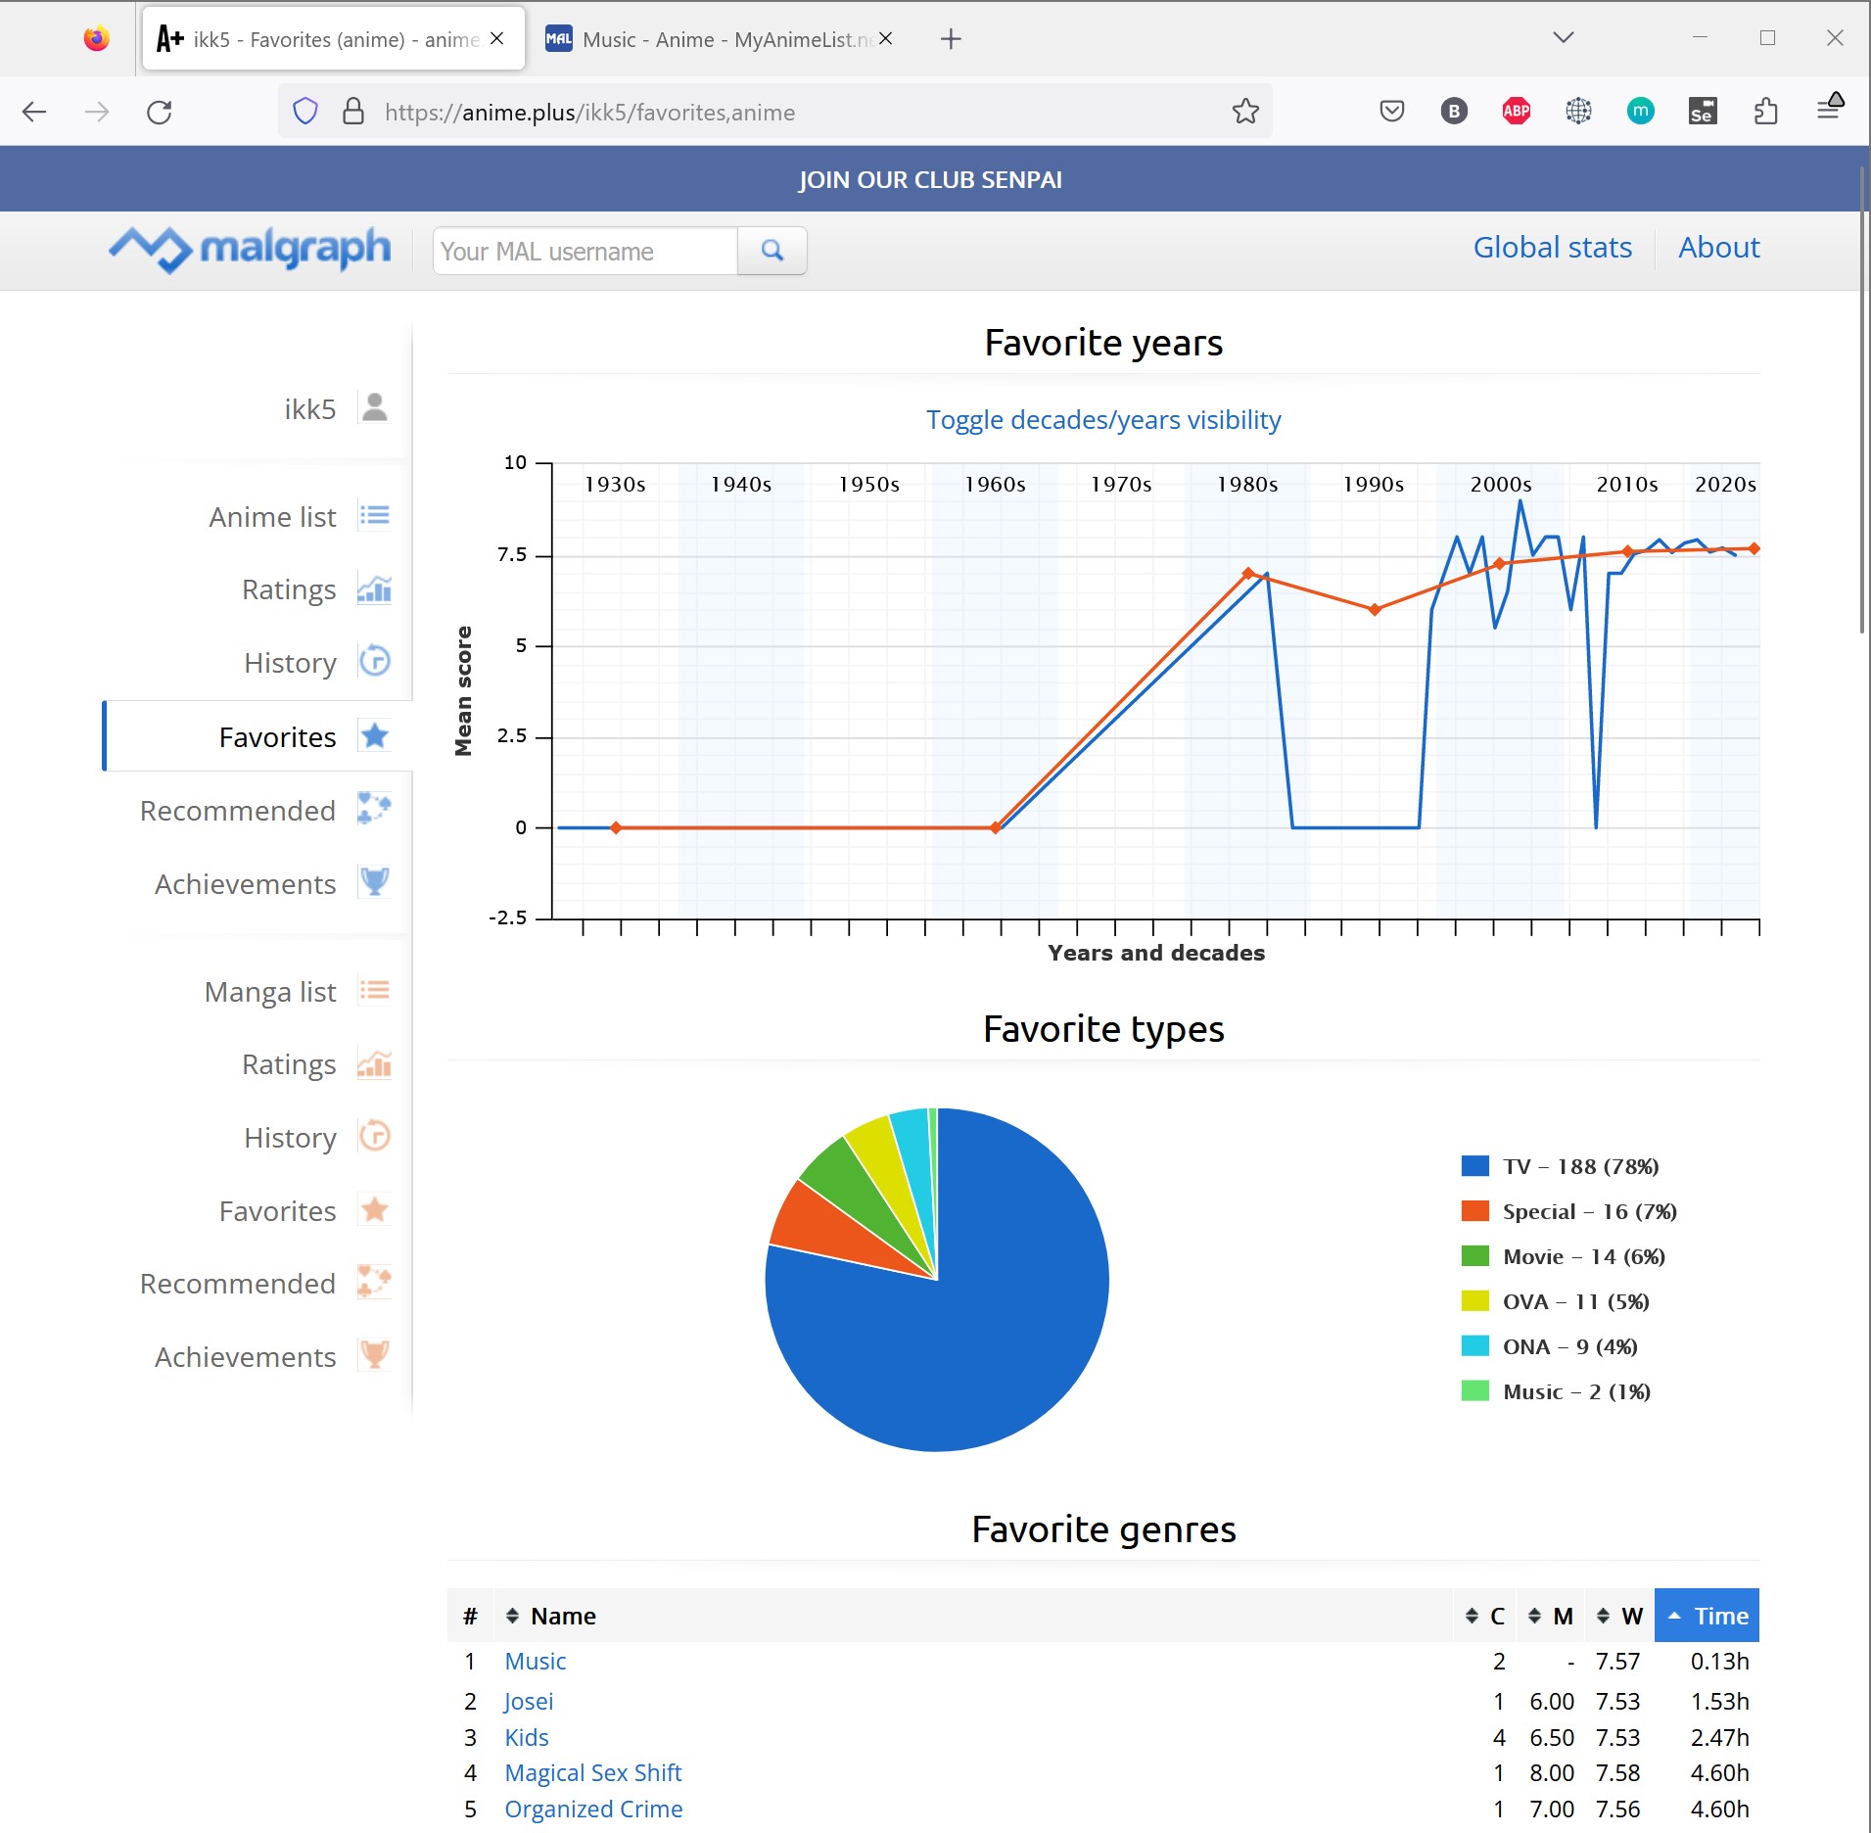Open anime History clock icon
Image resolution: width=1871 pixels, height=1833 pixels.
click(374, 662)
